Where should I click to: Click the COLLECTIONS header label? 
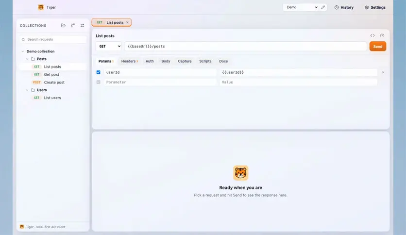point(33,26)
